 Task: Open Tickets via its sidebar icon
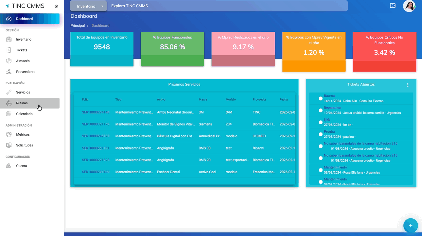9,50
